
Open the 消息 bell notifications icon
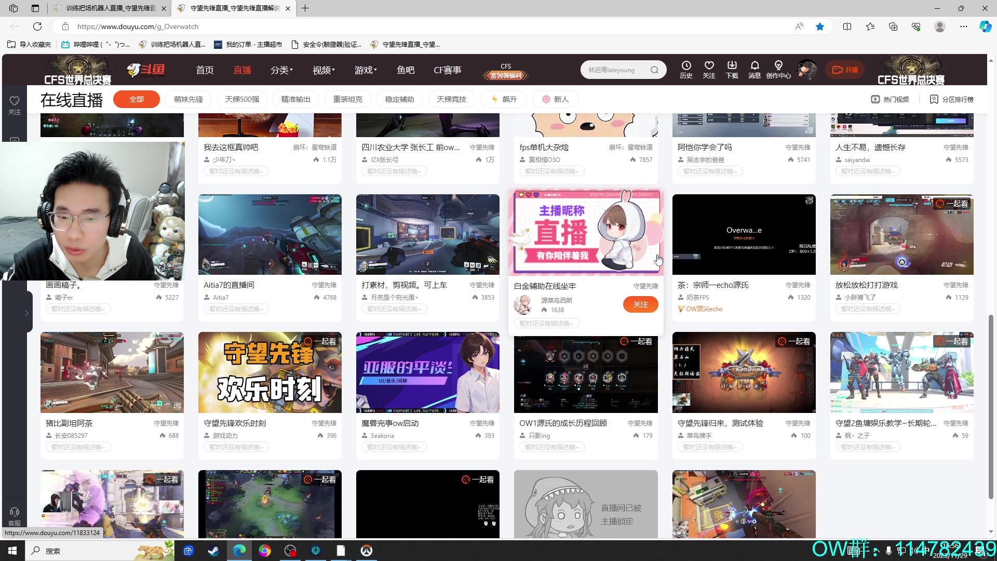tap(755, 69)
